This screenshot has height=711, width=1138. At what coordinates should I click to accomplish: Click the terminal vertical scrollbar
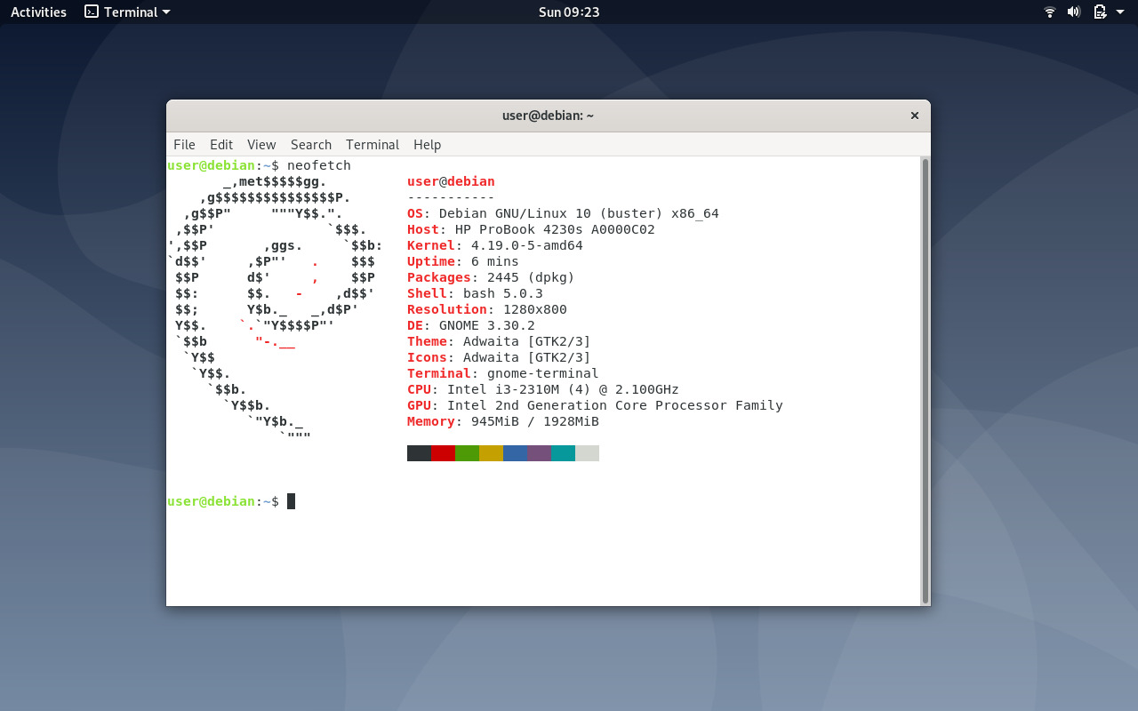(x=925, y=381)
